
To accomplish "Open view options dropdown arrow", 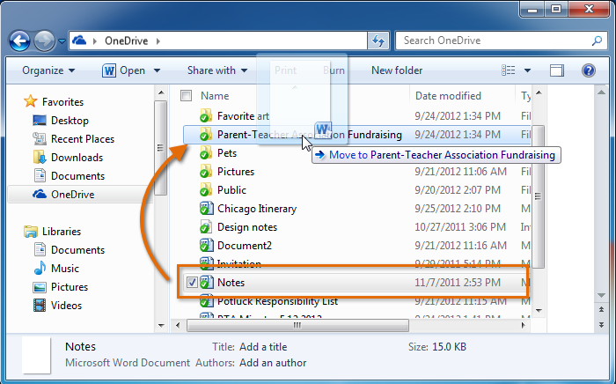I will click(528, 70).
